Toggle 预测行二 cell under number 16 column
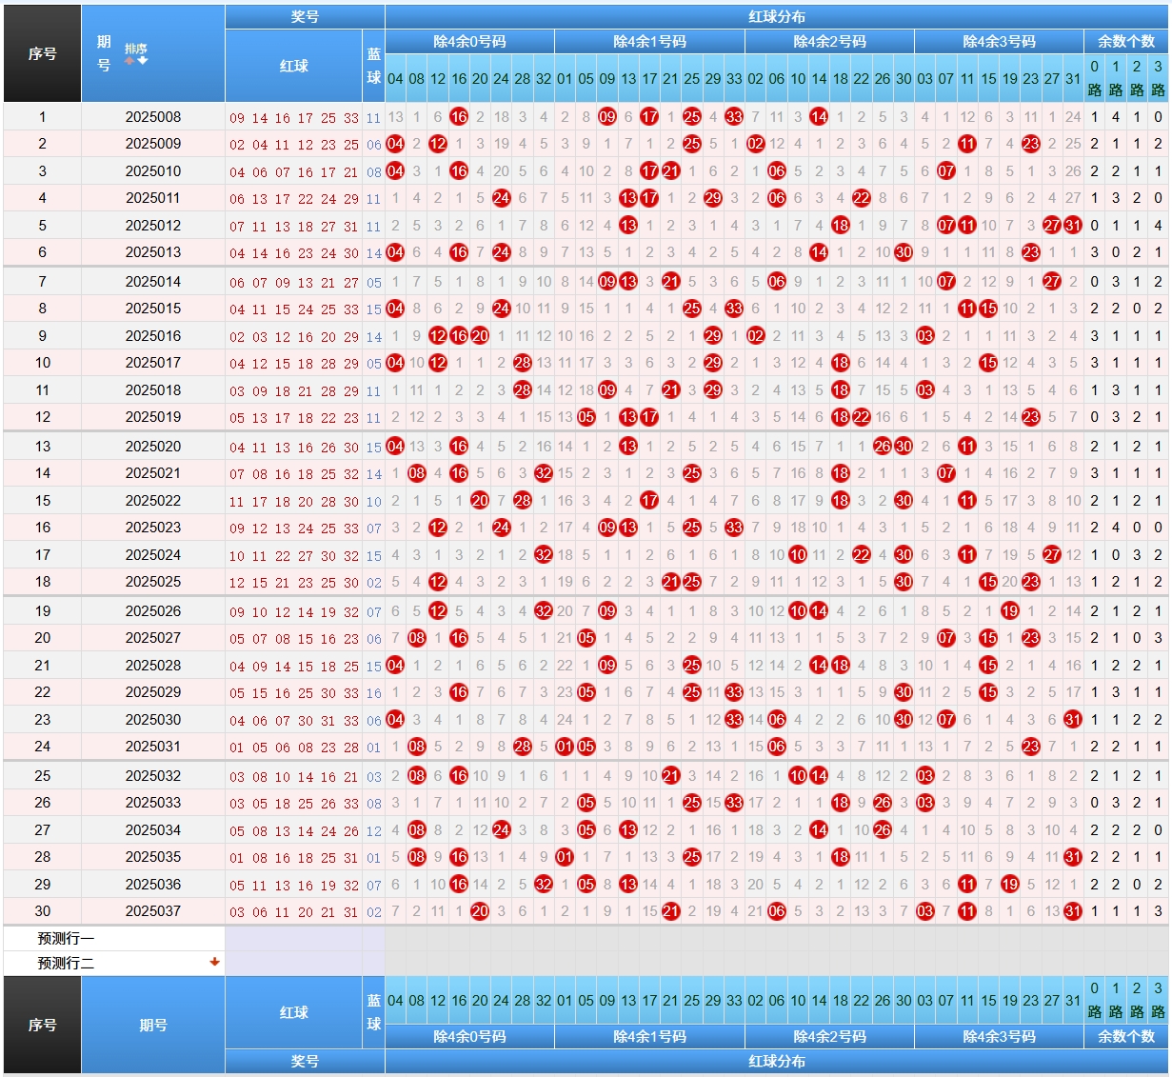The height and width of the screenshot is (1077, 1172). [459, 963]
